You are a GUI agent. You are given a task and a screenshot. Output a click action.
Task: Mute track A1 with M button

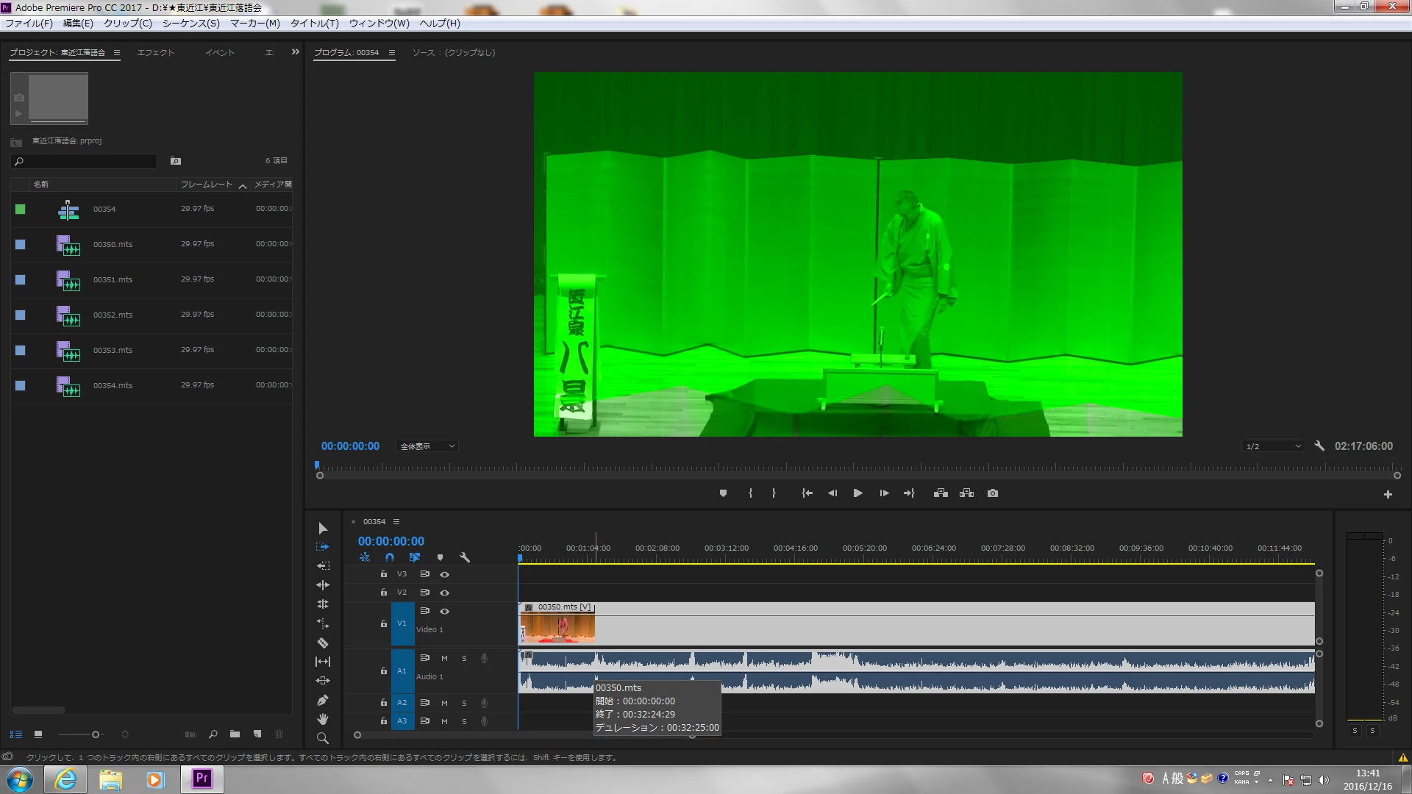444,658
